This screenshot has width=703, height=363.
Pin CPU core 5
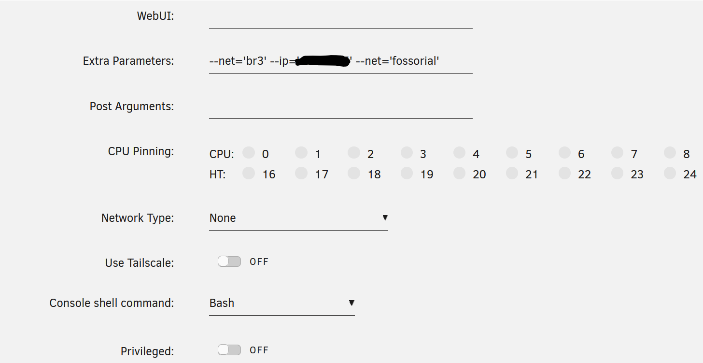point(512,153)
